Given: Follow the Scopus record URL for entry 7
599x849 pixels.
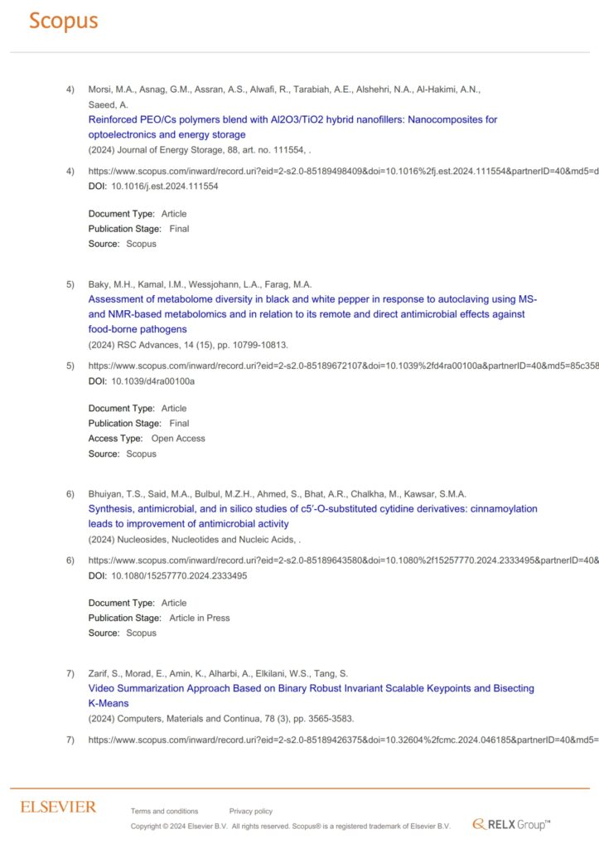Looking at the screenshot, I should pos(343,740).
